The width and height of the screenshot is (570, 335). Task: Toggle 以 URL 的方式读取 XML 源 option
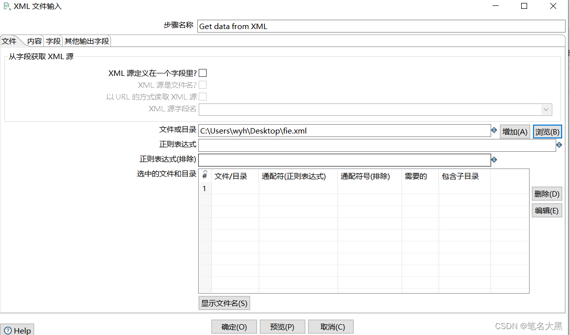coord(203,97)
